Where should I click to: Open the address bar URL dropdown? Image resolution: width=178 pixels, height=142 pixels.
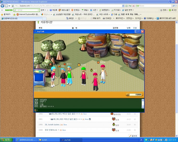(123, 6)
